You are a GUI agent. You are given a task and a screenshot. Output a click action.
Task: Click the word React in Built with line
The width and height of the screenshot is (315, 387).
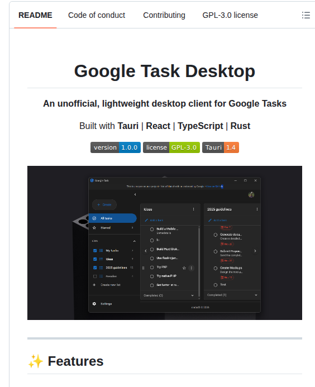pyautogui.click(x=158, y=126)
